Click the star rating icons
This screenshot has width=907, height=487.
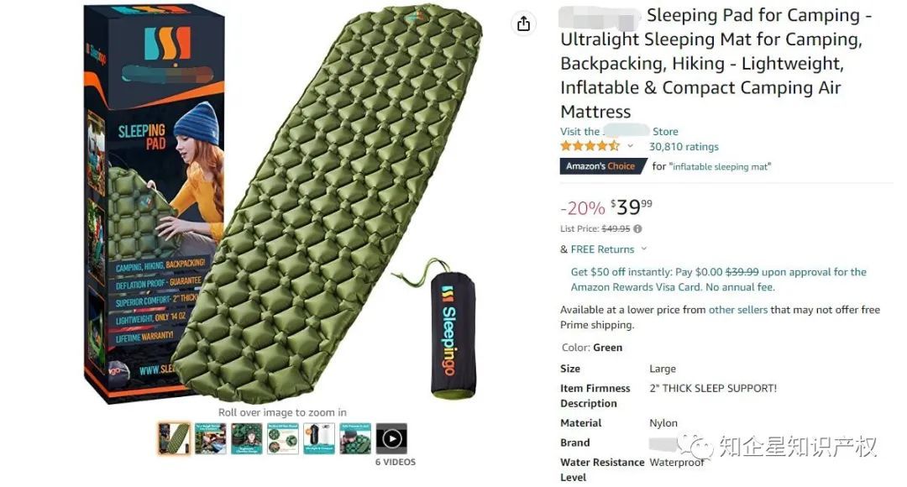click(590, 146)
